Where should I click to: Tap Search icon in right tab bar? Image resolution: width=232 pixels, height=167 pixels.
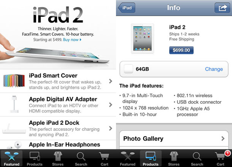pyautogui.click(x=197, y=158)
